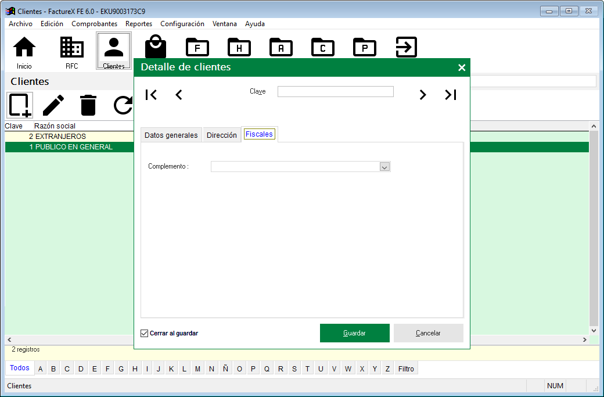
Task: Click the horizontal scrollbar right arrow
Action: [585, 339]
